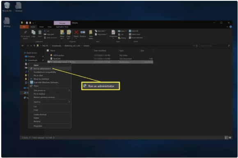Click the Up one level arrow
The image size is (238, 158).
click(34, 46)
